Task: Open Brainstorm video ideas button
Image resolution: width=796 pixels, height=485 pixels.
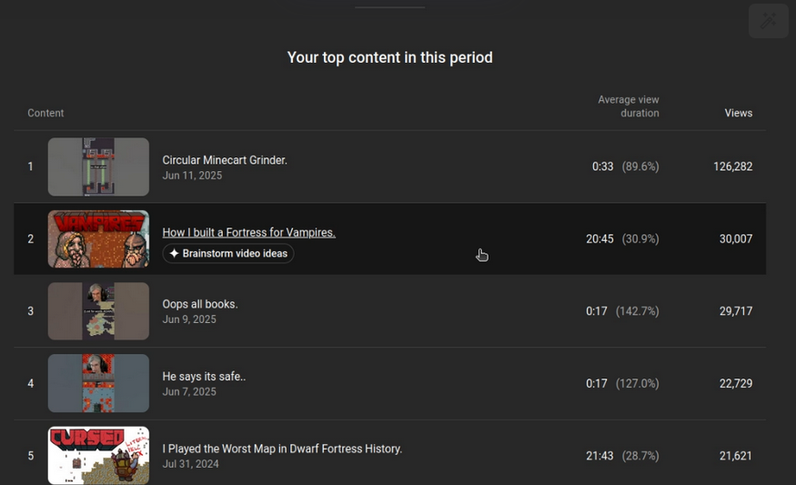Action: click(228, 253)
